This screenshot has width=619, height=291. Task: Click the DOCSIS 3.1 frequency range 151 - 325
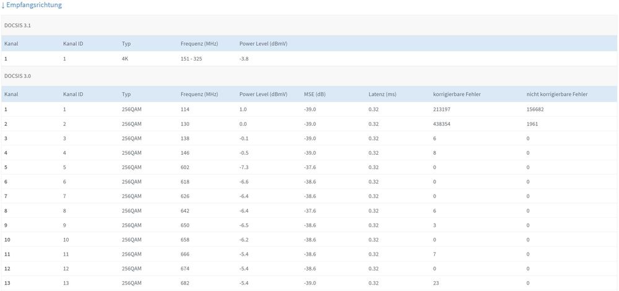click(x=191, y=59)
